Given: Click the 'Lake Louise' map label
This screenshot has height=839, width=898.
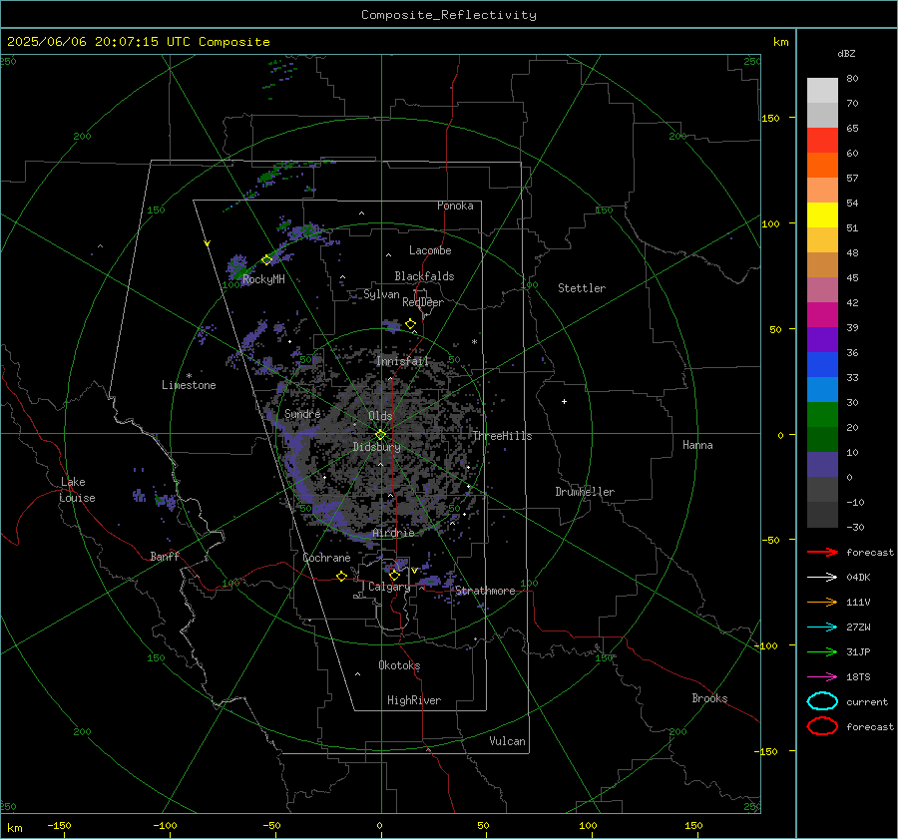Looking at the screenshot, I should (x=77, y=490).
